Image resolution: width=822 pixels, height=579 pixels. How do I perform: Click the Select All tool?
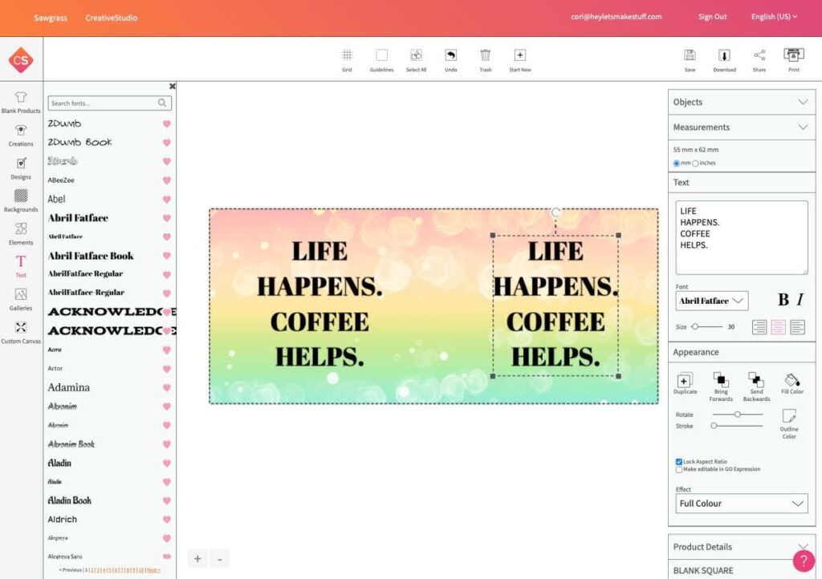417,59
